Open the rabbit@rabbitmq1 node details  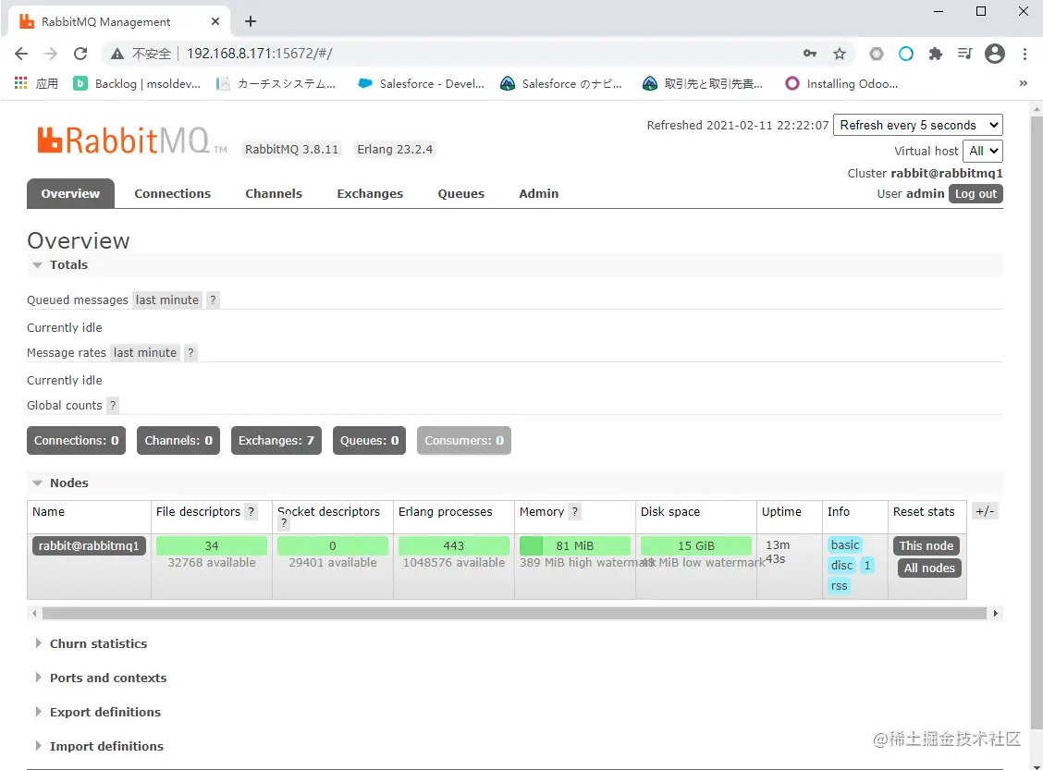pos(89,546)
